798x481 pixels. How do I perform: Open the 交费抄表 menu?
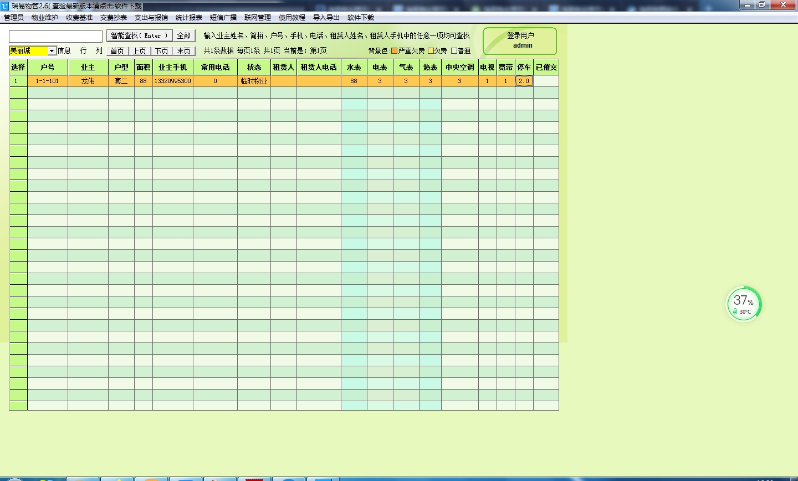coord(114,18)
